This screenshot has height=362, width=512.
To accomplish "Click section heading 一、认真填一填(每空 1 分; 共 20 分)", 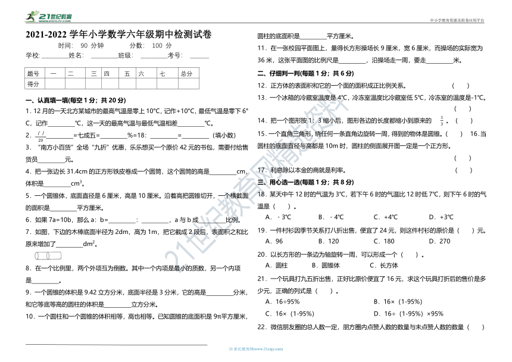I will pyautogui.click(x=76, y=100).
